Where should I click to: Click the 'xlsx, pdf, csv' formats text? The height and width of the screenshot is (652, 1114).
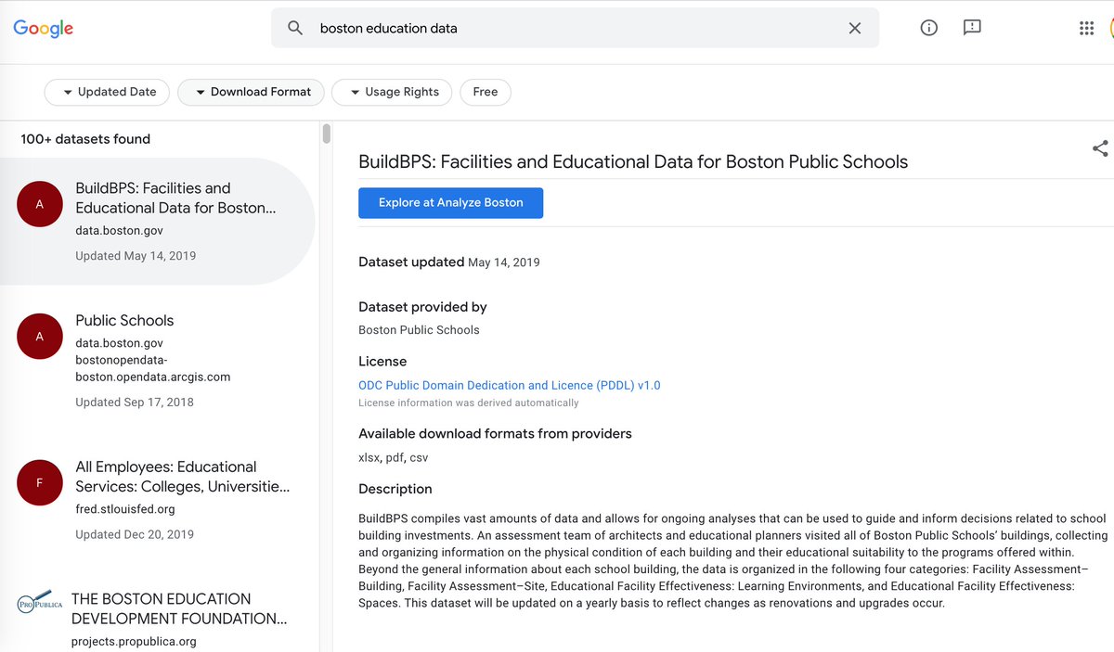[394, 457]
